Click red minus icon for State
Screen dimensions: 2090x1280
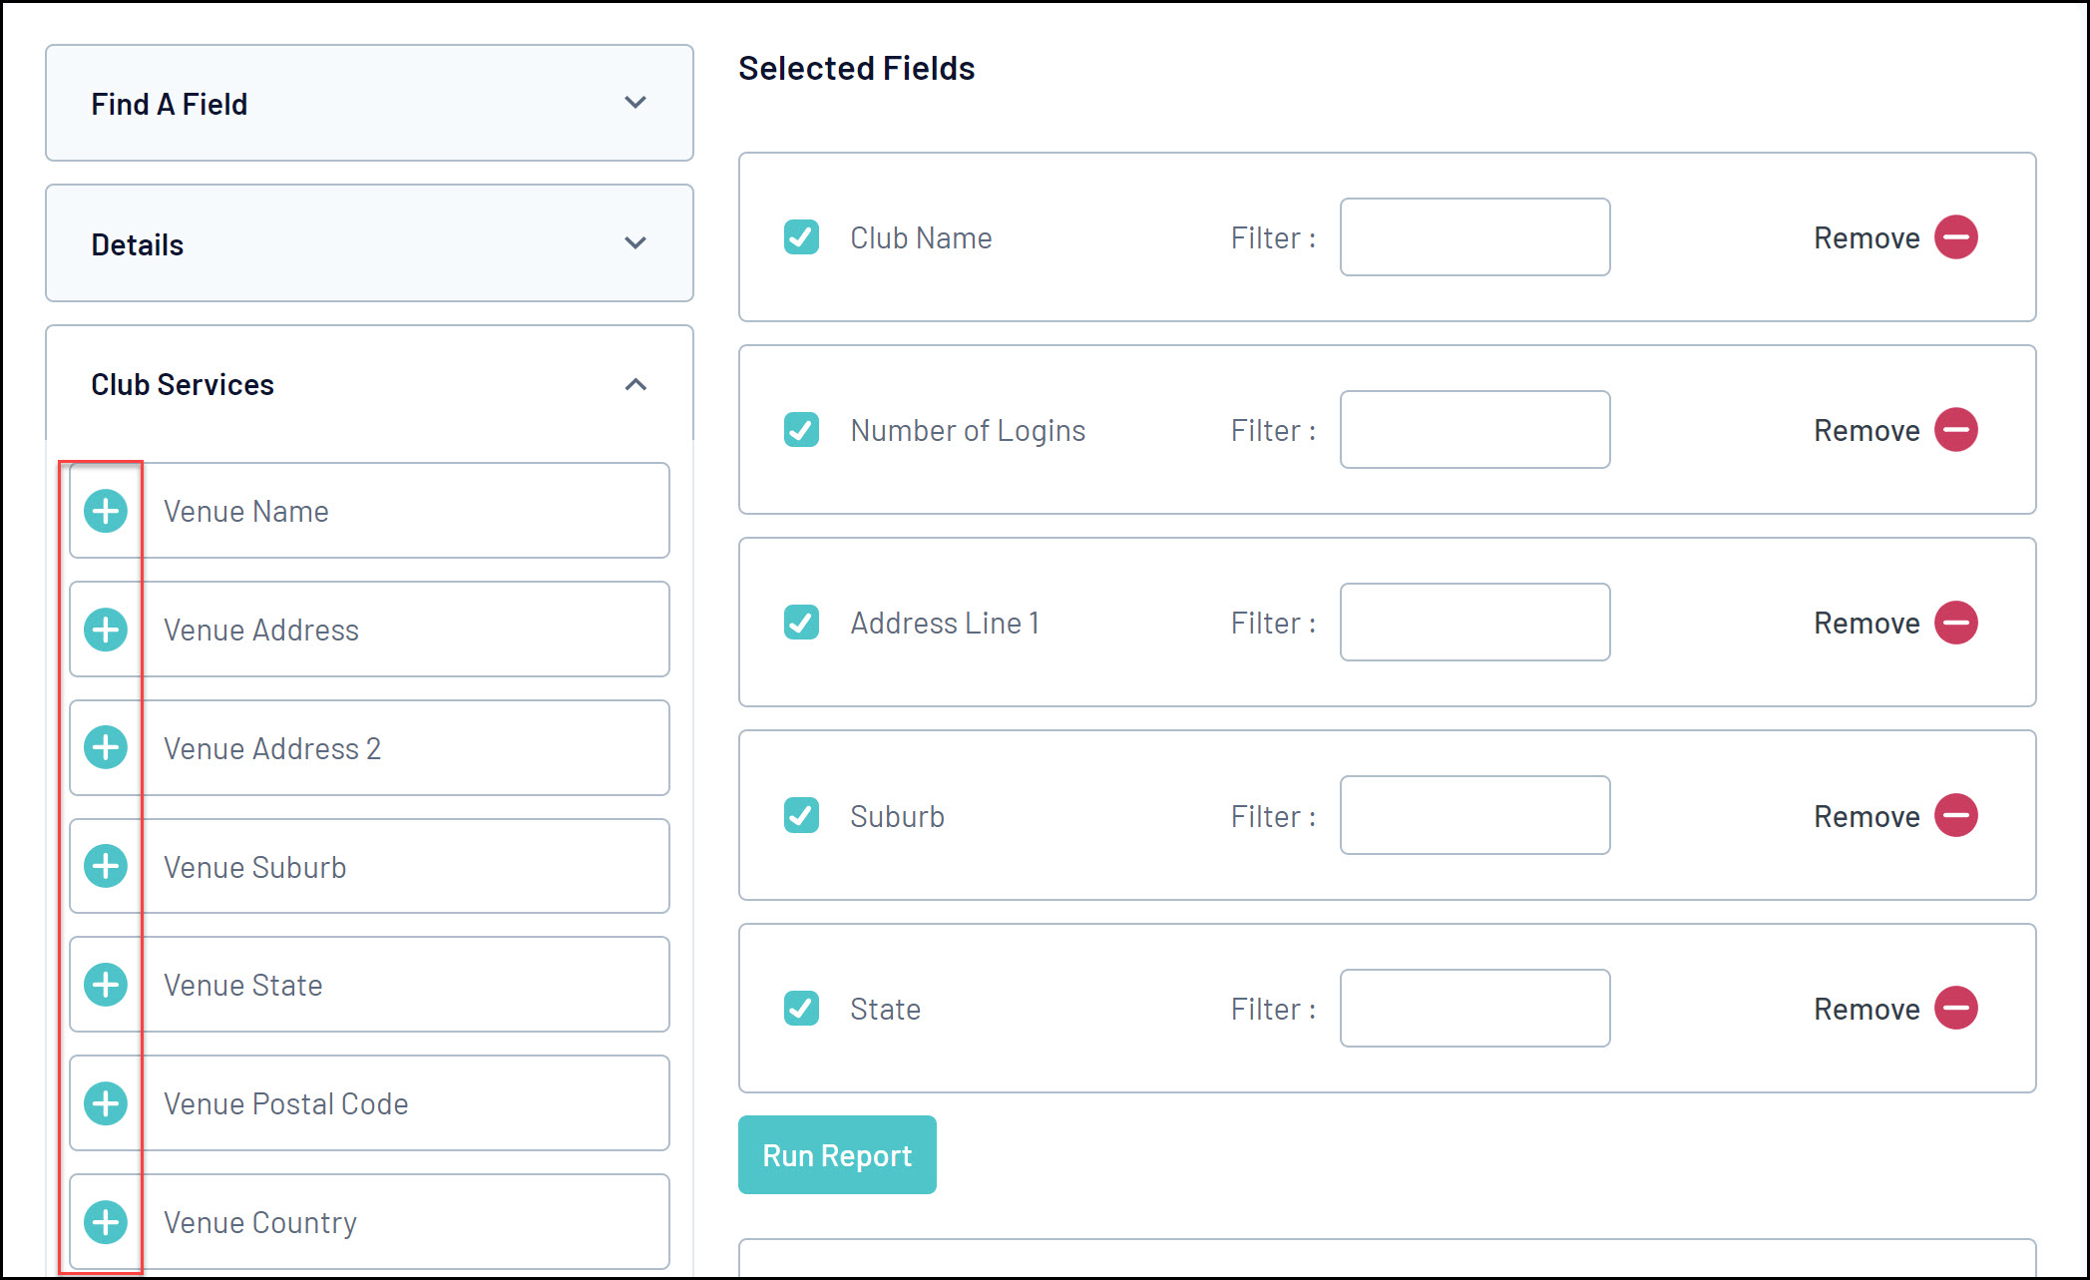[1955, 1008]
